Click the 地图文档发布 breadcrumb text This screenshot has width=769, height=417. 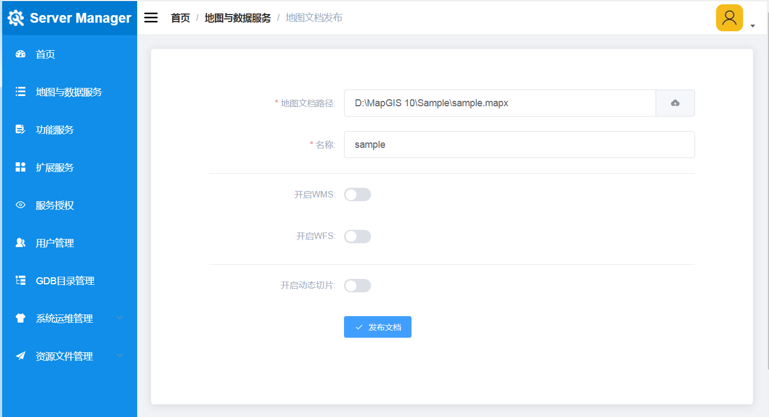click(x=314, y=18)
